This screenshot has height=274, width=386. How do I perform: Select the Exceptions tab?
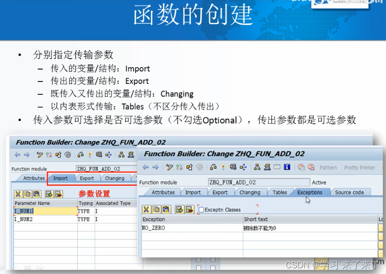[310, 192]
